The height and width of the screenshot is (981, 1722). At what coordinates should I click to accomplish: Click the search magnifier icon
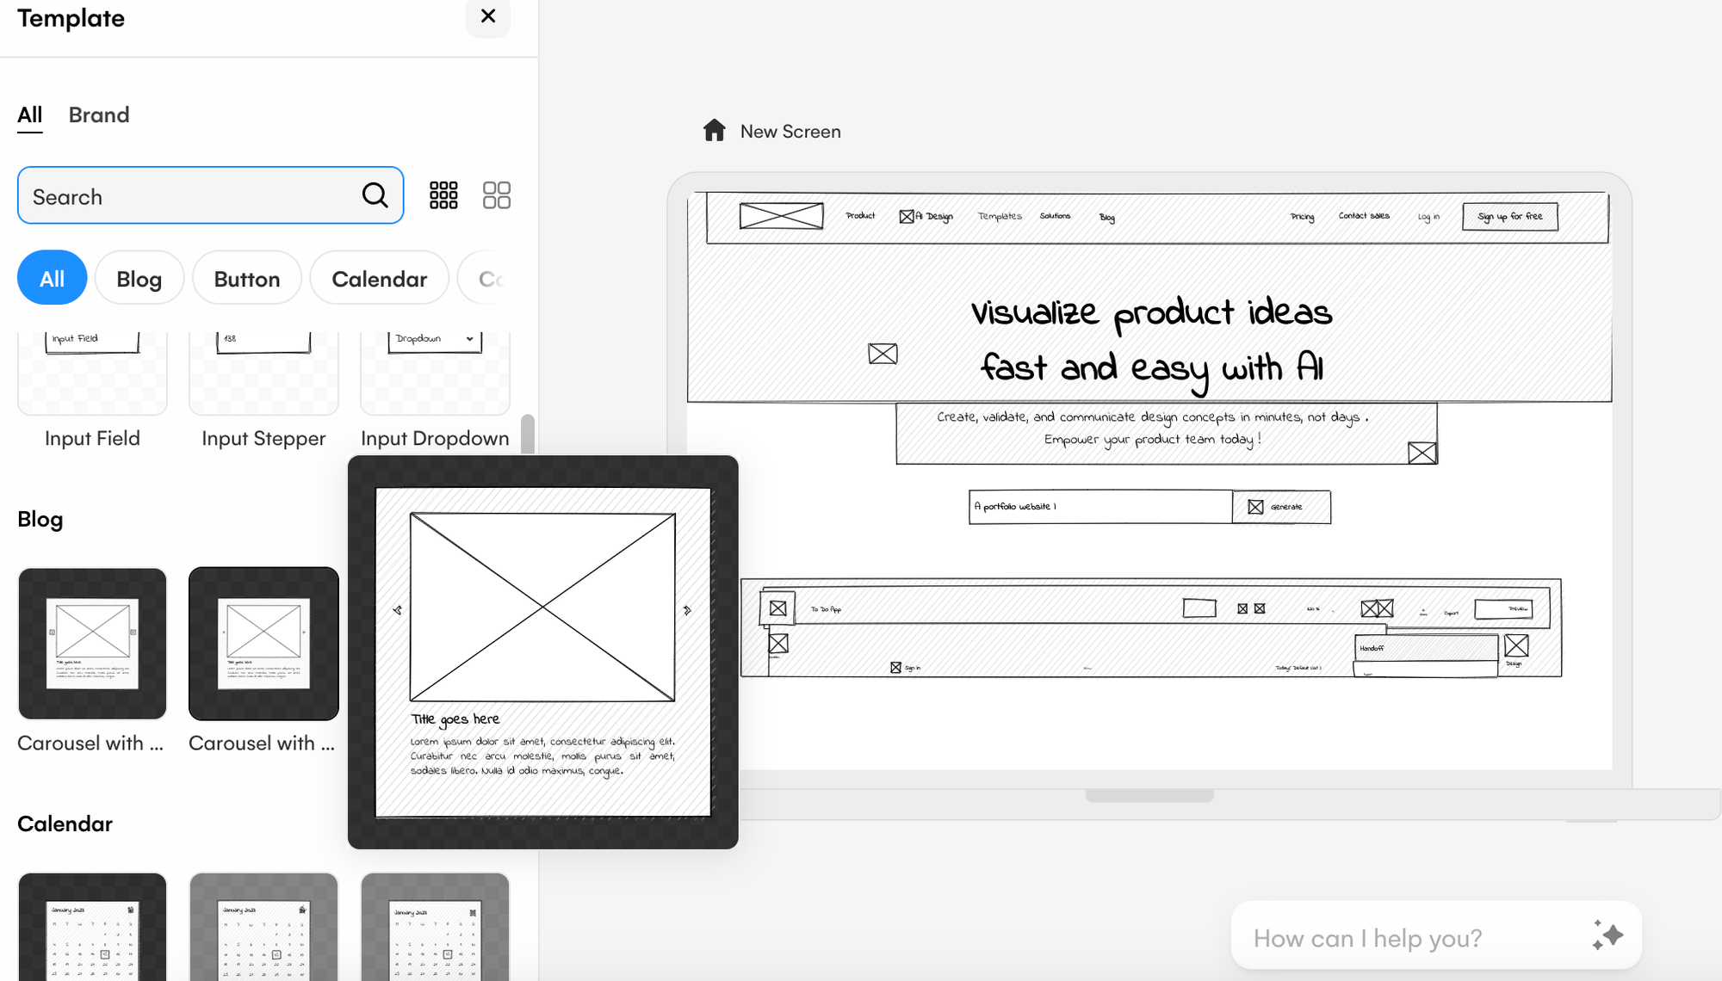tap(375, 195)
